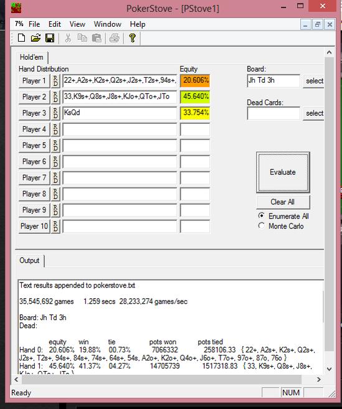Click the empty Player 4 hand field
Image resolution: width=342 pixels, height=409 pixels.
click(x=120, y=129)
